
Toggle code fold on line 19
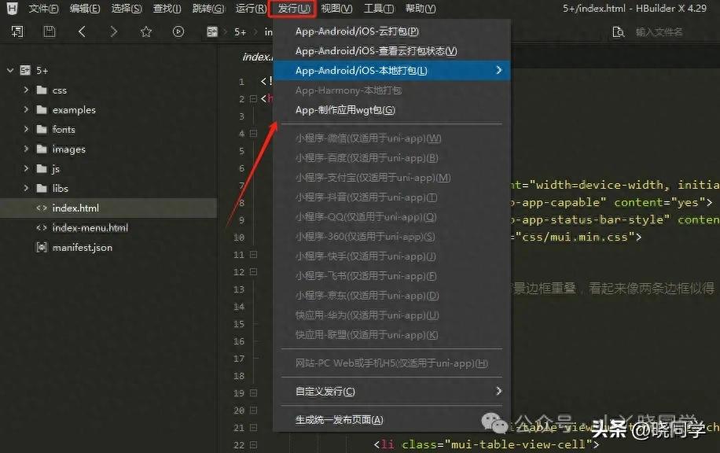(x=253, y=393)
